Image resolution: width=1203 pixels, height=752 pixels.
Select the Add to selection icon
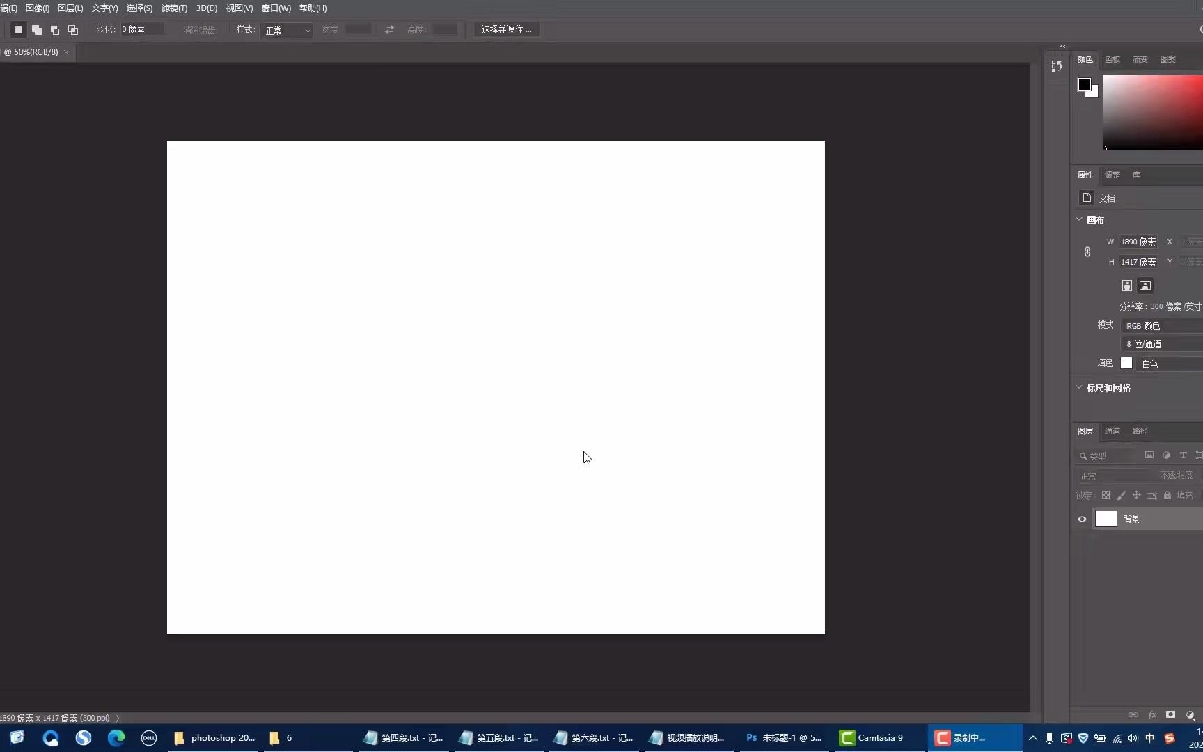point(37,30)
